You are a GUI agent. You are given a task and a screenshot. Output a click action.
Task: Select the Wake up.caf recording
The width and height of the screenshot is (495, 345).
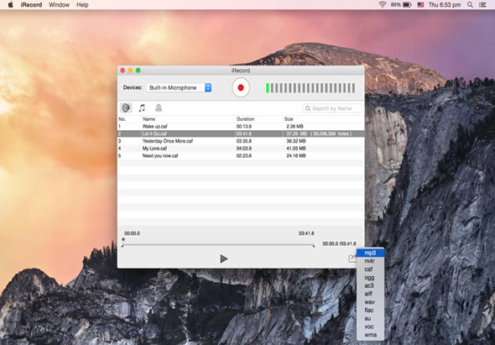(x=241, y=127)
